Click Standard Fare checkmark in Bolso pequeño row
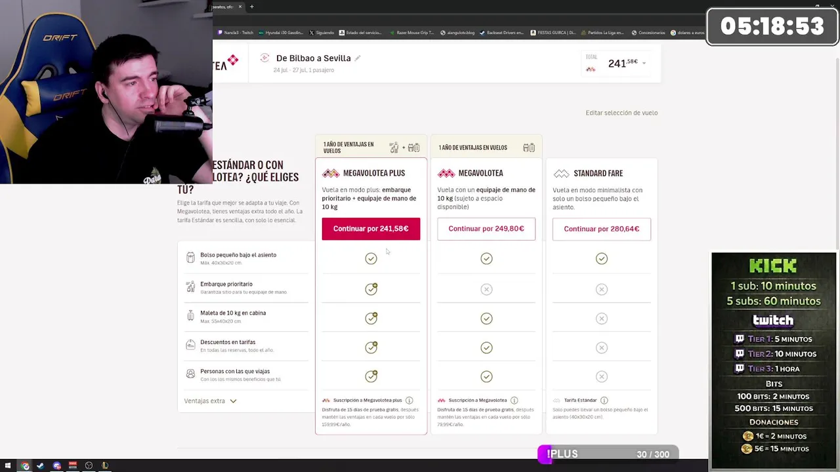Image resolution: width=840 pixels, height=472 pixels. (602, 259)
